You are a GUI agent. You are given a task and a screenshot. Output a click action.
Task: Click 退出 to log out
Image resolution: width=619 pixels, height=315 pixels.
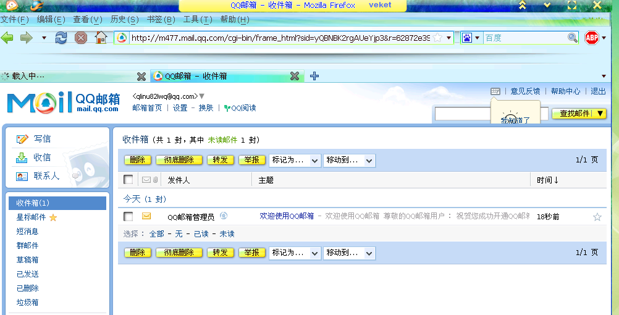tap(598, 91)
